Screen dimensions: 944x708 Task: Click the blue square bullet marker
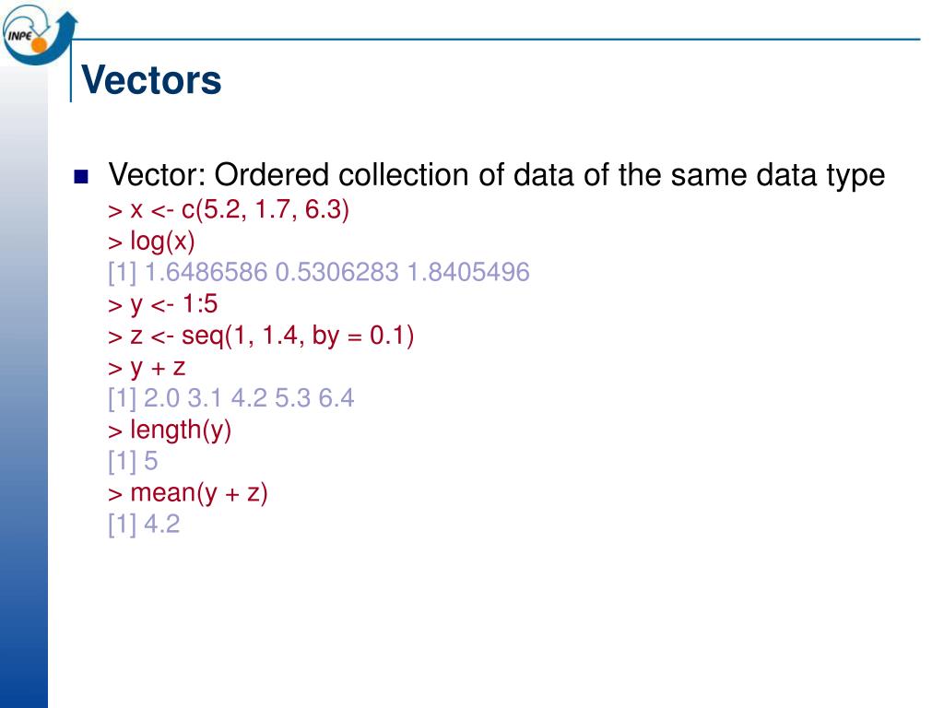coord(81,176)
